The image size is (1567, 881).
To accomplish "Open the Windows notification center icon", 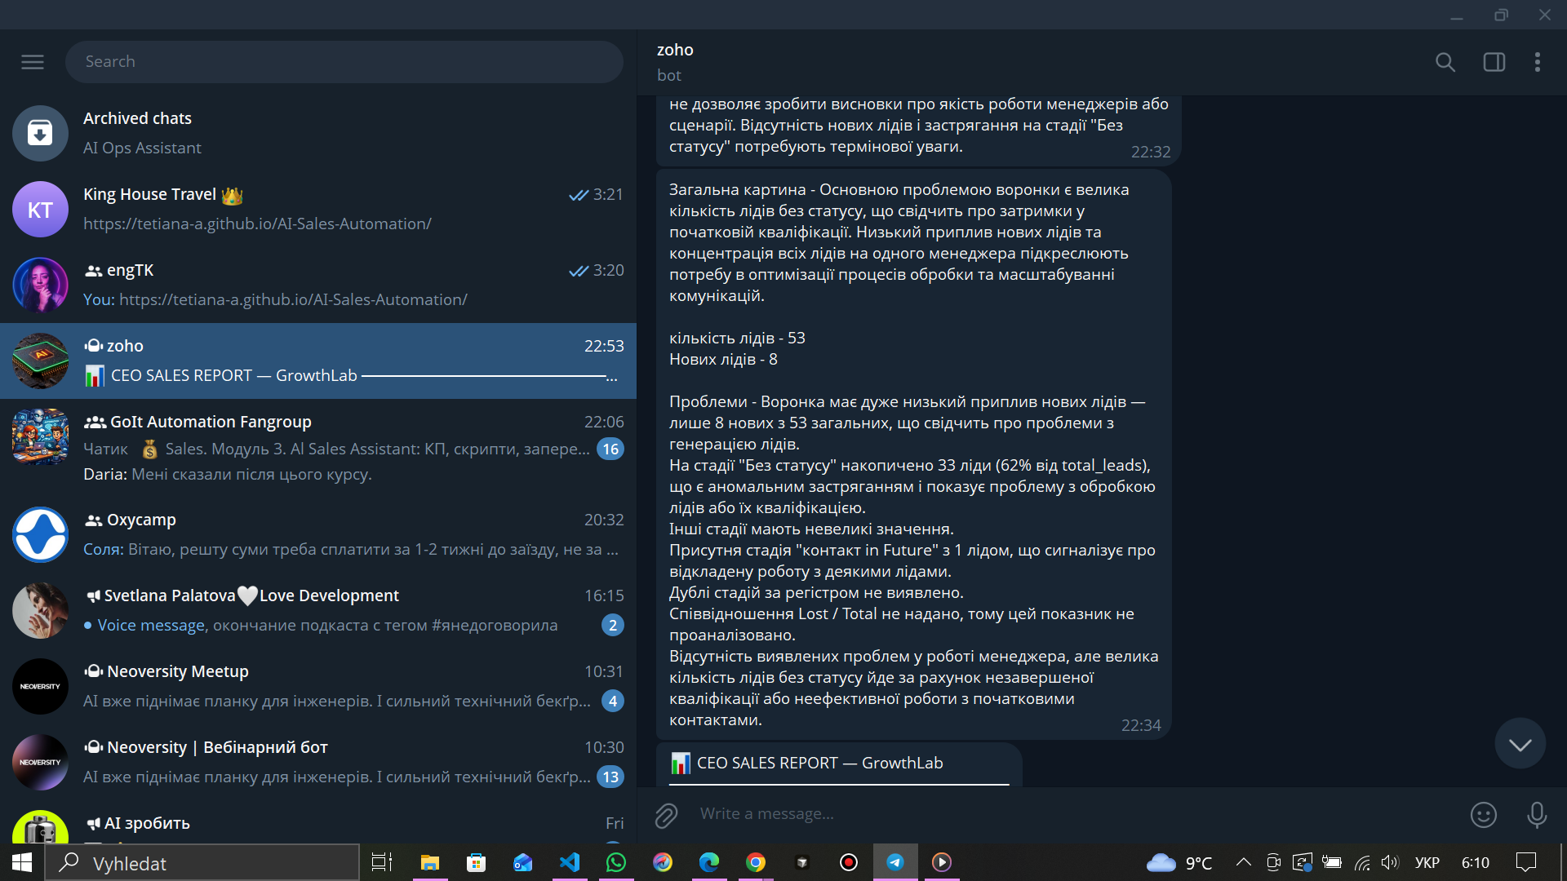I will coord(1525,862).
